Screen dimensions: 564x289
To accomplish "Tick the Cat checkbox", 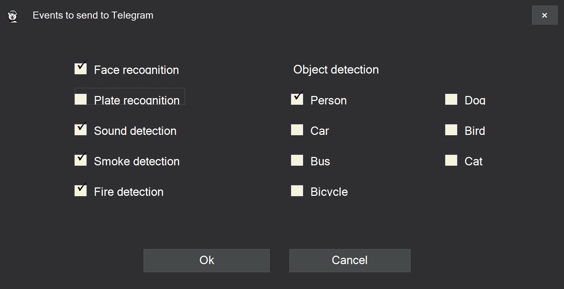I will [451, 160].
